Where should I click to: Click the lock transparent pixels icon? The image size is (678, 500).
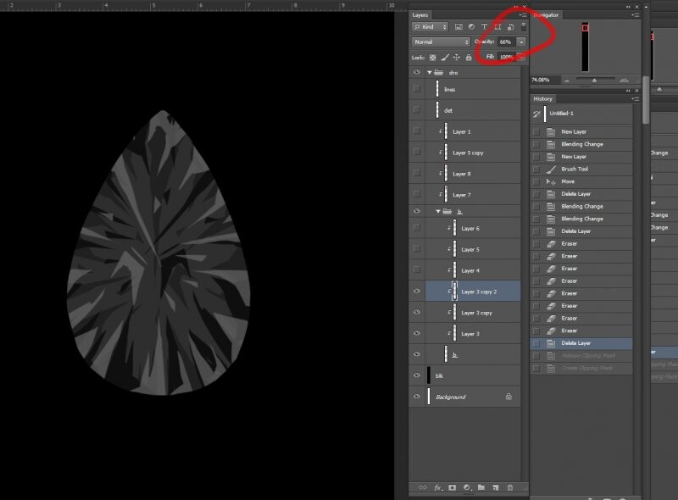click(432, 58)
